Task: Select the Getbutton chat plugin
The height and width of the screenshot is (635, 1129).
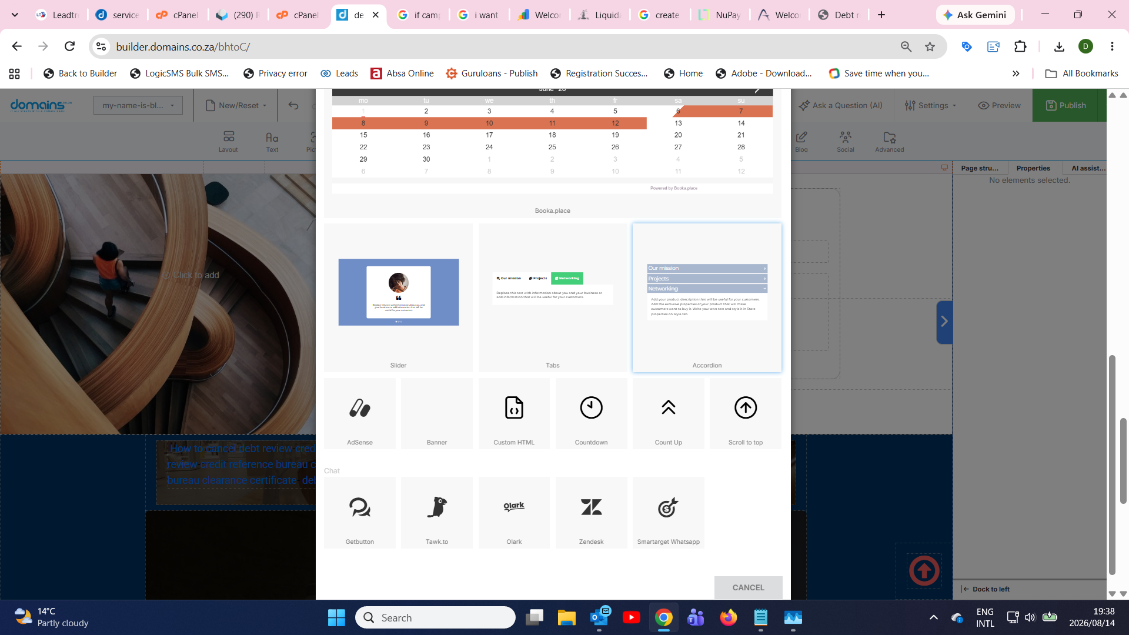Action: (x=360, y=513)
